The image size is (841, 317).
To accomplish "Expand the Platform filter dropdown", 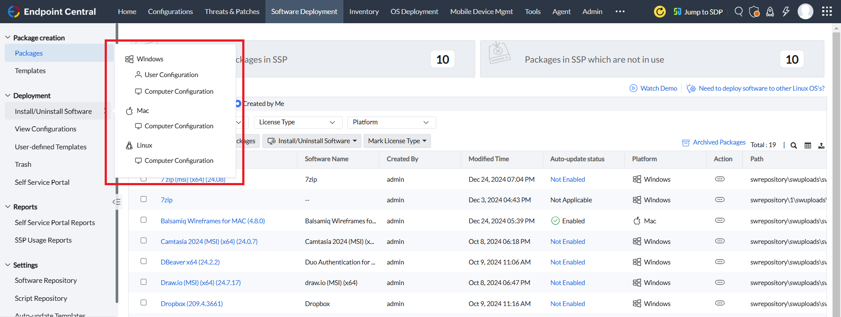I will pos(391,122).
